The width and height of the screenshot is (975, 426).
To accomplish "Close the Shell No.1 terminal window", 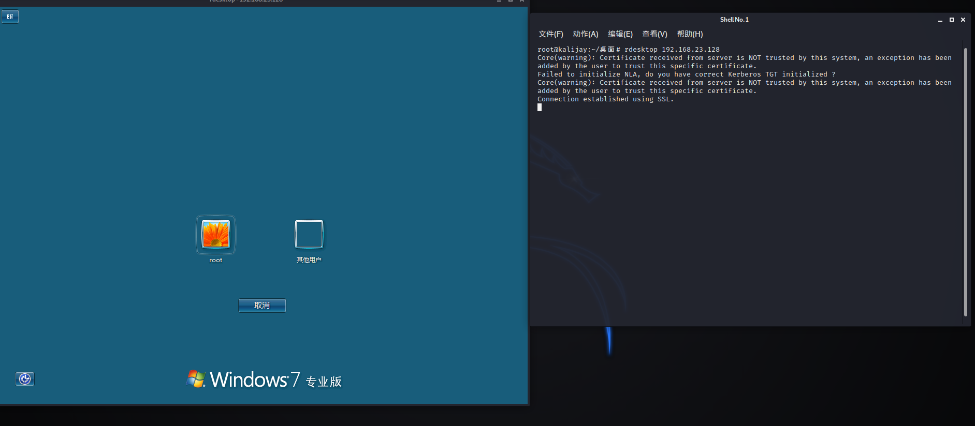I will pos(963,20).
